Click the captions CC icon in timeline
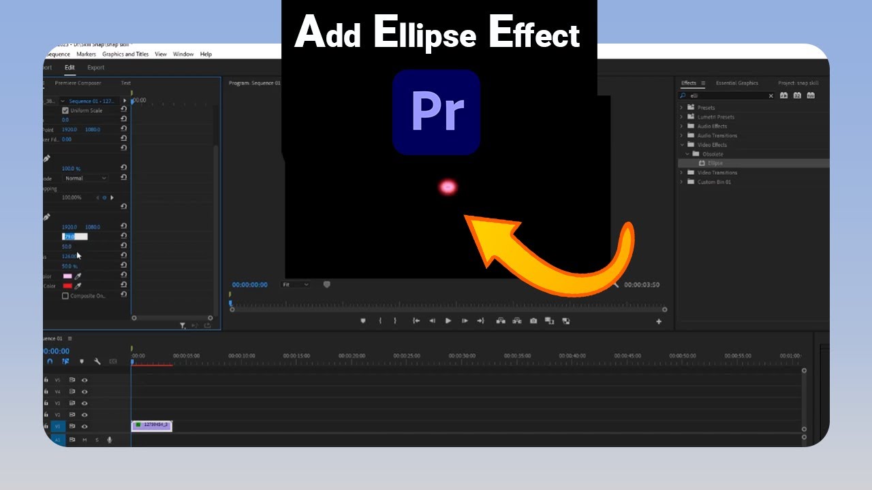This screenshot has width=872, height=490. tap(113, 362)
